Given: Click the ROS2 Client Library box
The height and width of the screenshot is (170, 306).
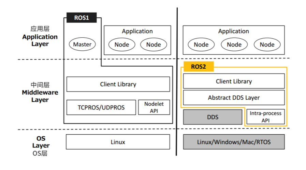Looking at the screenshot, I should [234, 81].
